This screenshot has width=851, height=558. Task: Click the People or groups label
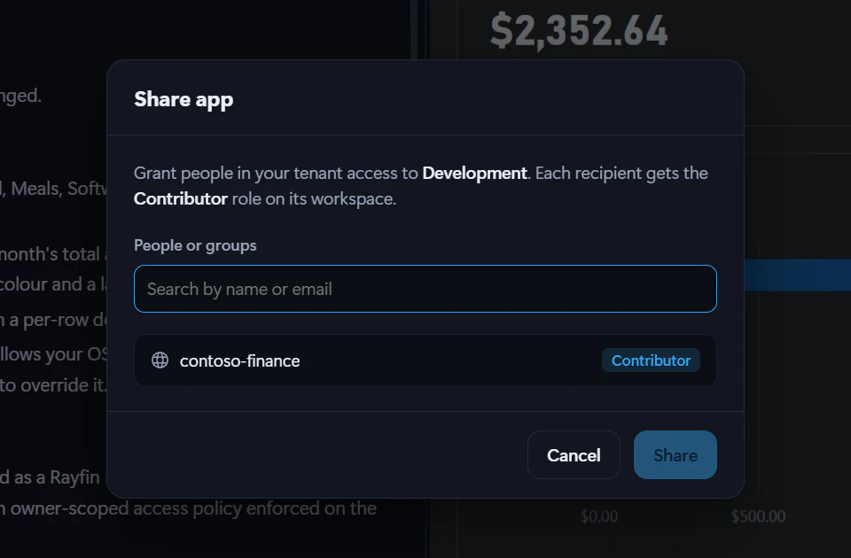[x=195, y=245]
